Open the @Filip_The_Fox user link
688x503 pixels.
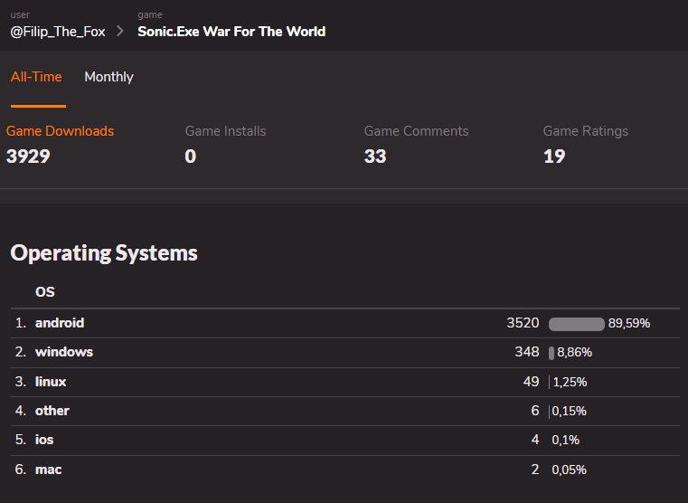pyautogui.click(x=58, y=32)
